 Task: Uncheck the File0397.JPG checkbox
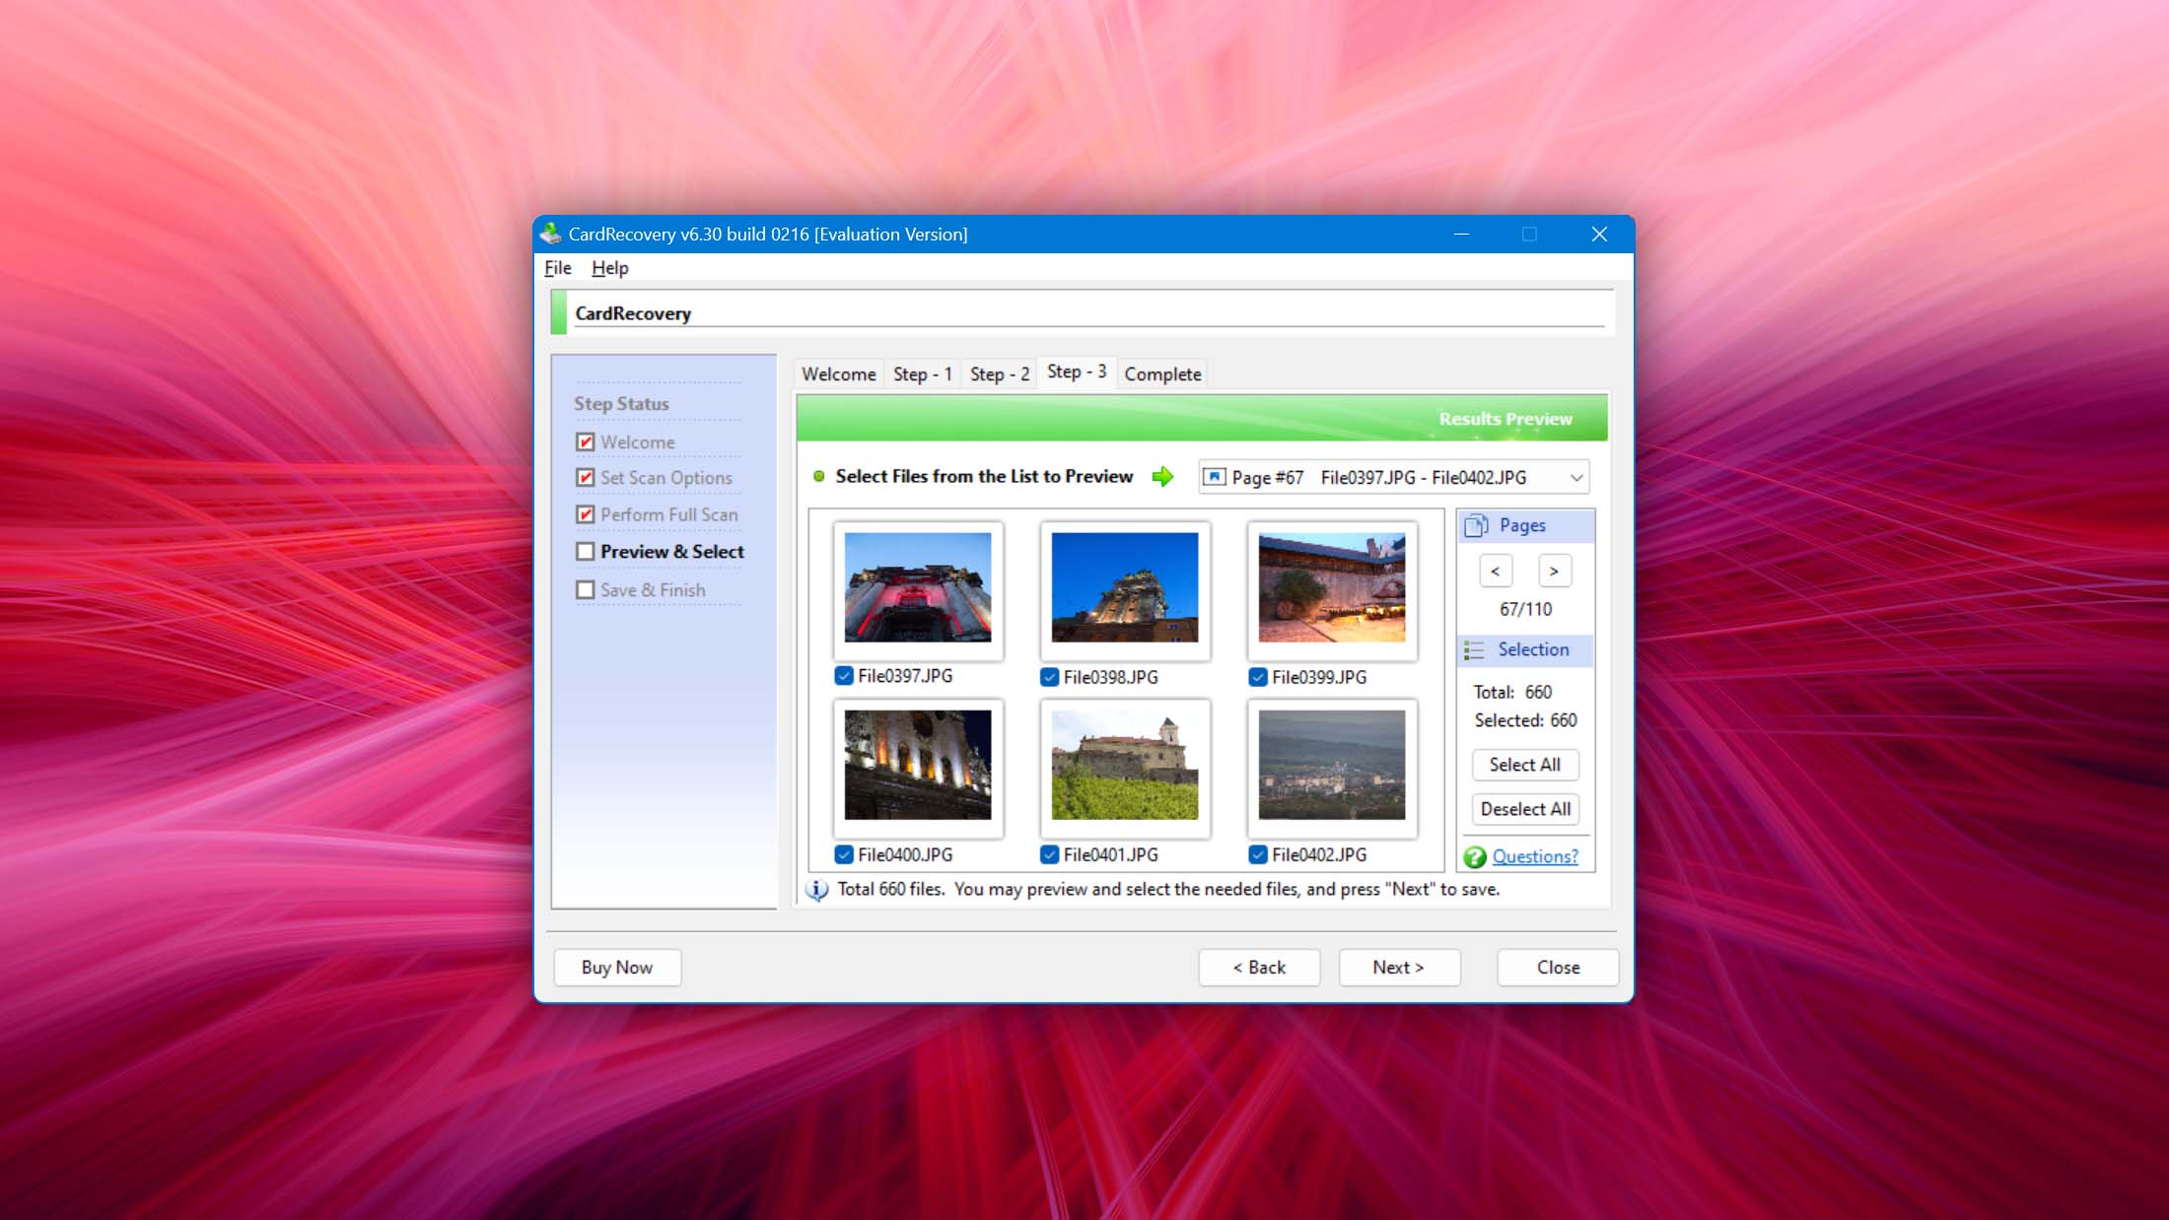tap(844, 676)
